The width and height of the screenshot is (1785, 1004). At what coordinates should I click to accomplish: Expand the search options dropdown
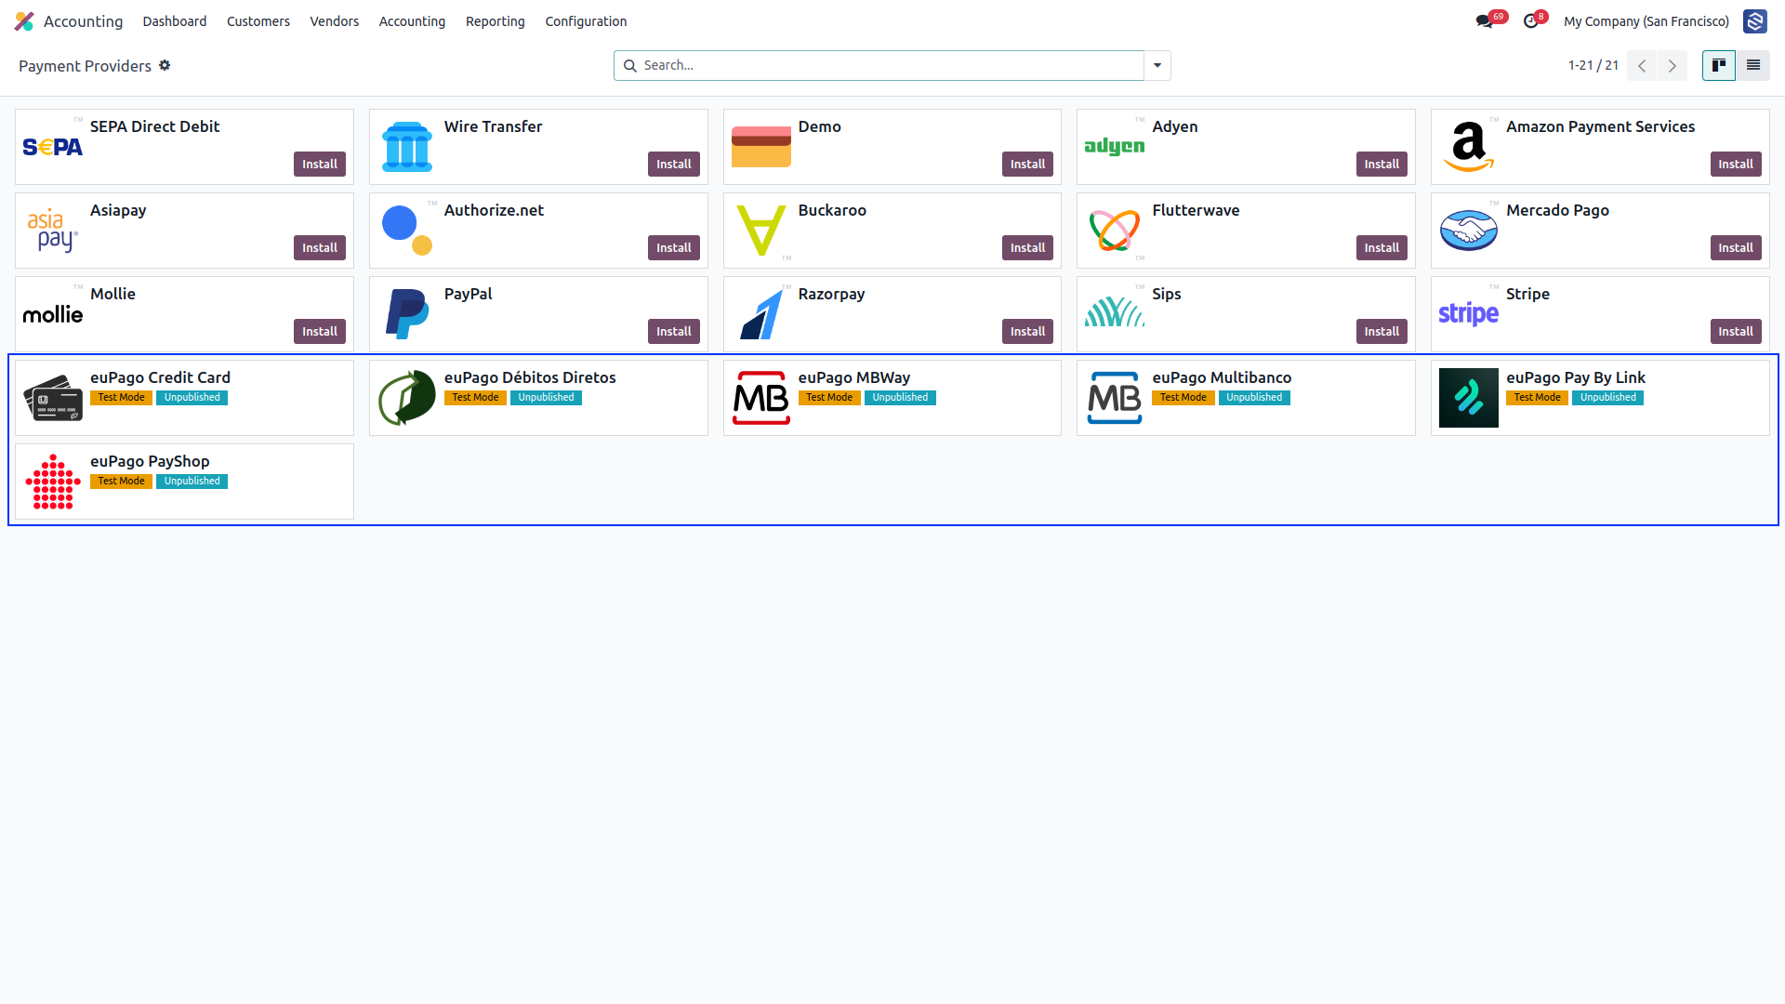pyautogui.click(x=1157, y=65)
